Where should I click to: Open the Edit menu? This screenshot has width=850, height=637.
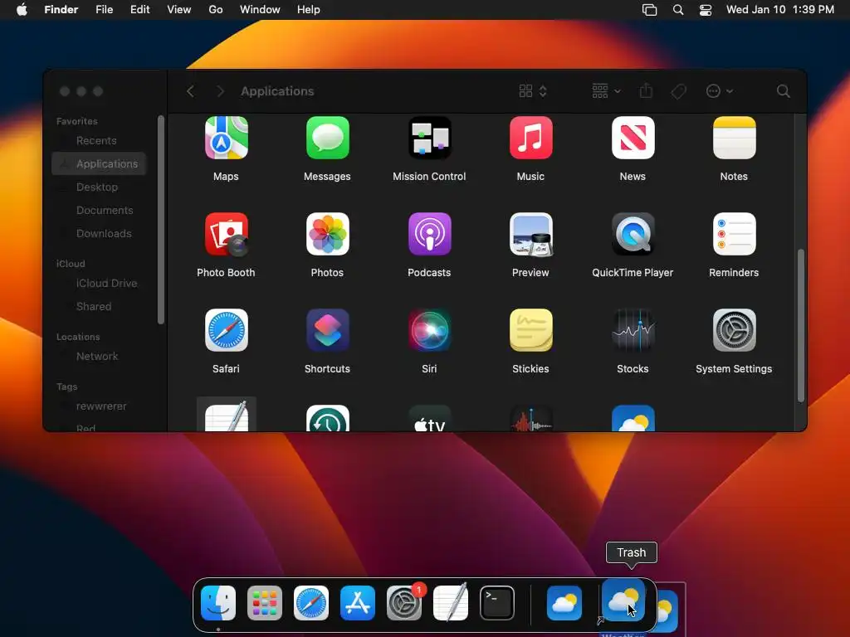click(x=139, y=9)
